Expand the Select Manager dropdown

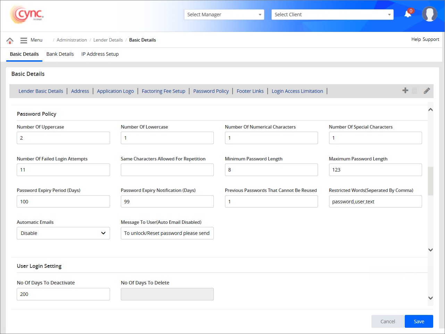coord(224,15)
